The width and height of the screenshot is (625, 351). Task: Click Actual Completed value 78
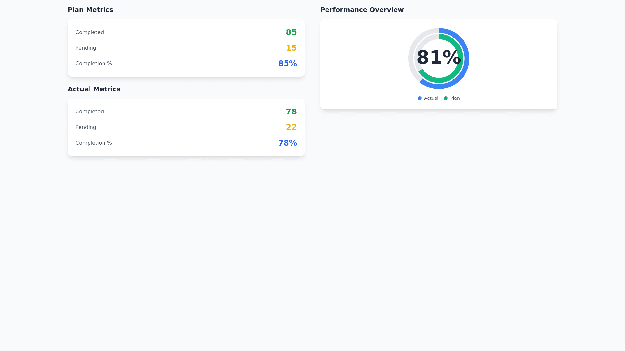[291, 112]
